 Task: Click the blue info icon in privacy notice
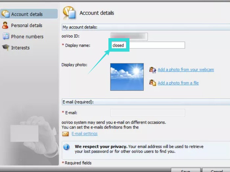(x=66, y=147)
